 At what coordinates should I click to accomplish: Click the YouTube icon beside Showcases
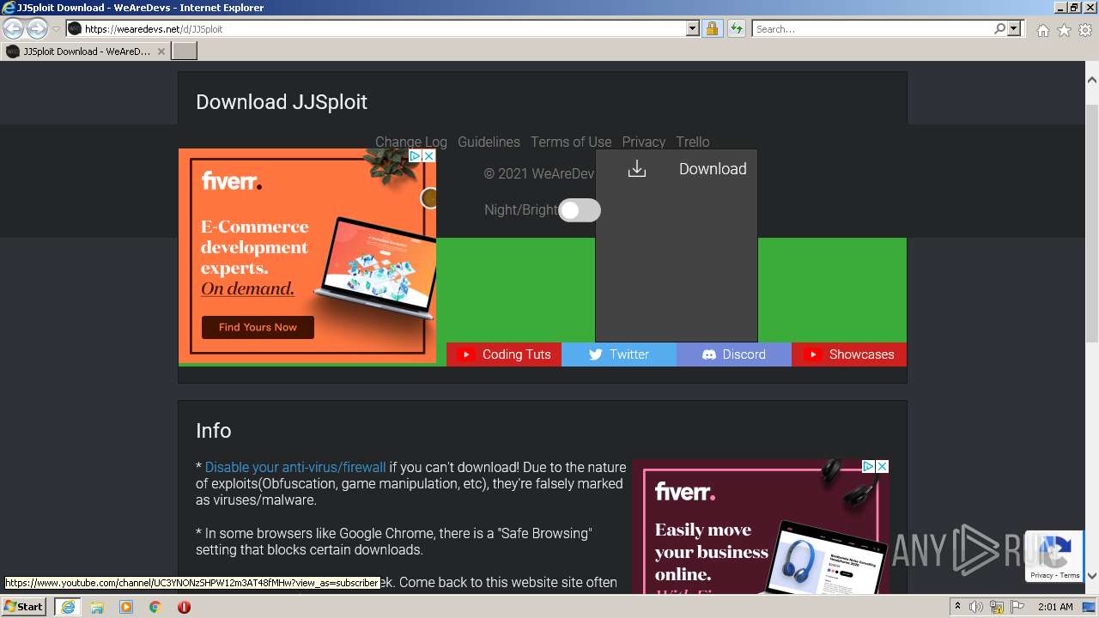[x=812, y=354]
